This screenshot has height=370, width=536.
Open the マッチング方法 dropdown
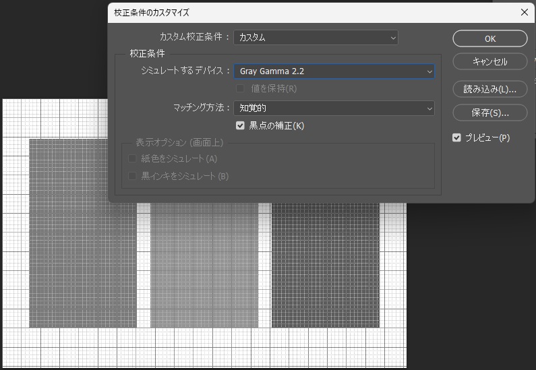[334, 109]
